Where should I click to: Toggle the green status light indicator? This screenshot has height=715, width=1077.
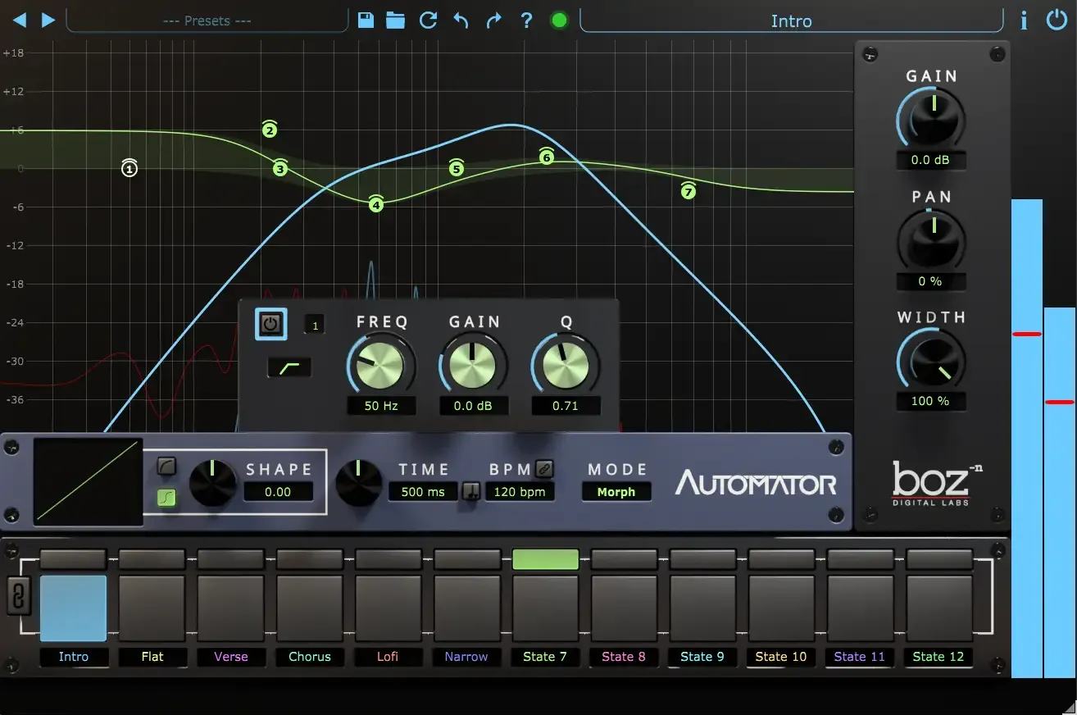pyautogui.click(x=560, y=20)
